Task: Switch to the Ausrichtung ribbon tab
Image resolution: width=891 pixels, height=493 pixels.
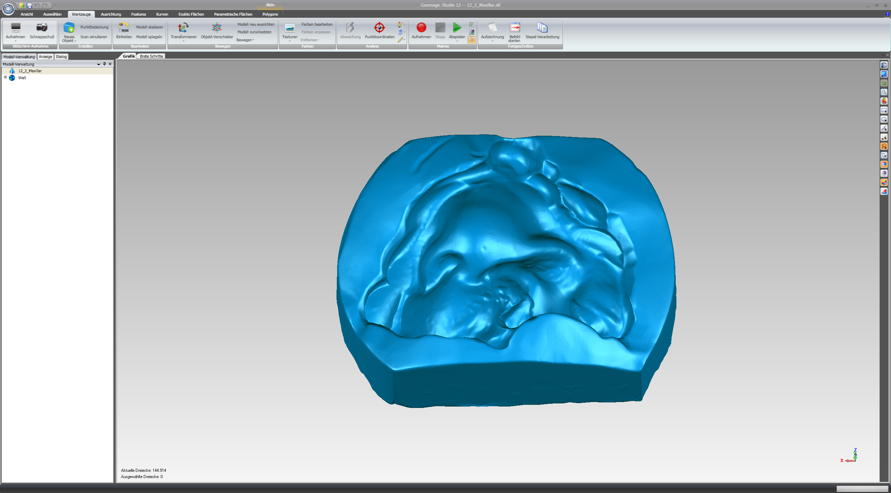Action: 111,14
